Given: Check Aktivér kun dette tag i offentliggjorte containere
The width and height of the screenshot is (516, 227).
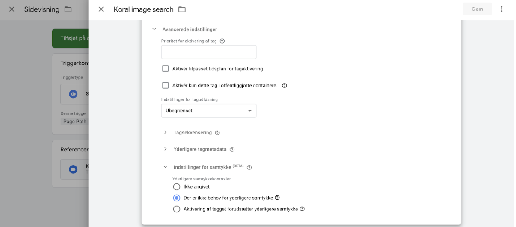Looking at the screenshot, I should point(166,85).
